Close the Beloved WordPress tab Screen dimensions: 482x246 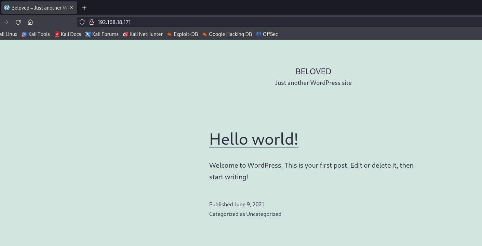coord(71,8)
